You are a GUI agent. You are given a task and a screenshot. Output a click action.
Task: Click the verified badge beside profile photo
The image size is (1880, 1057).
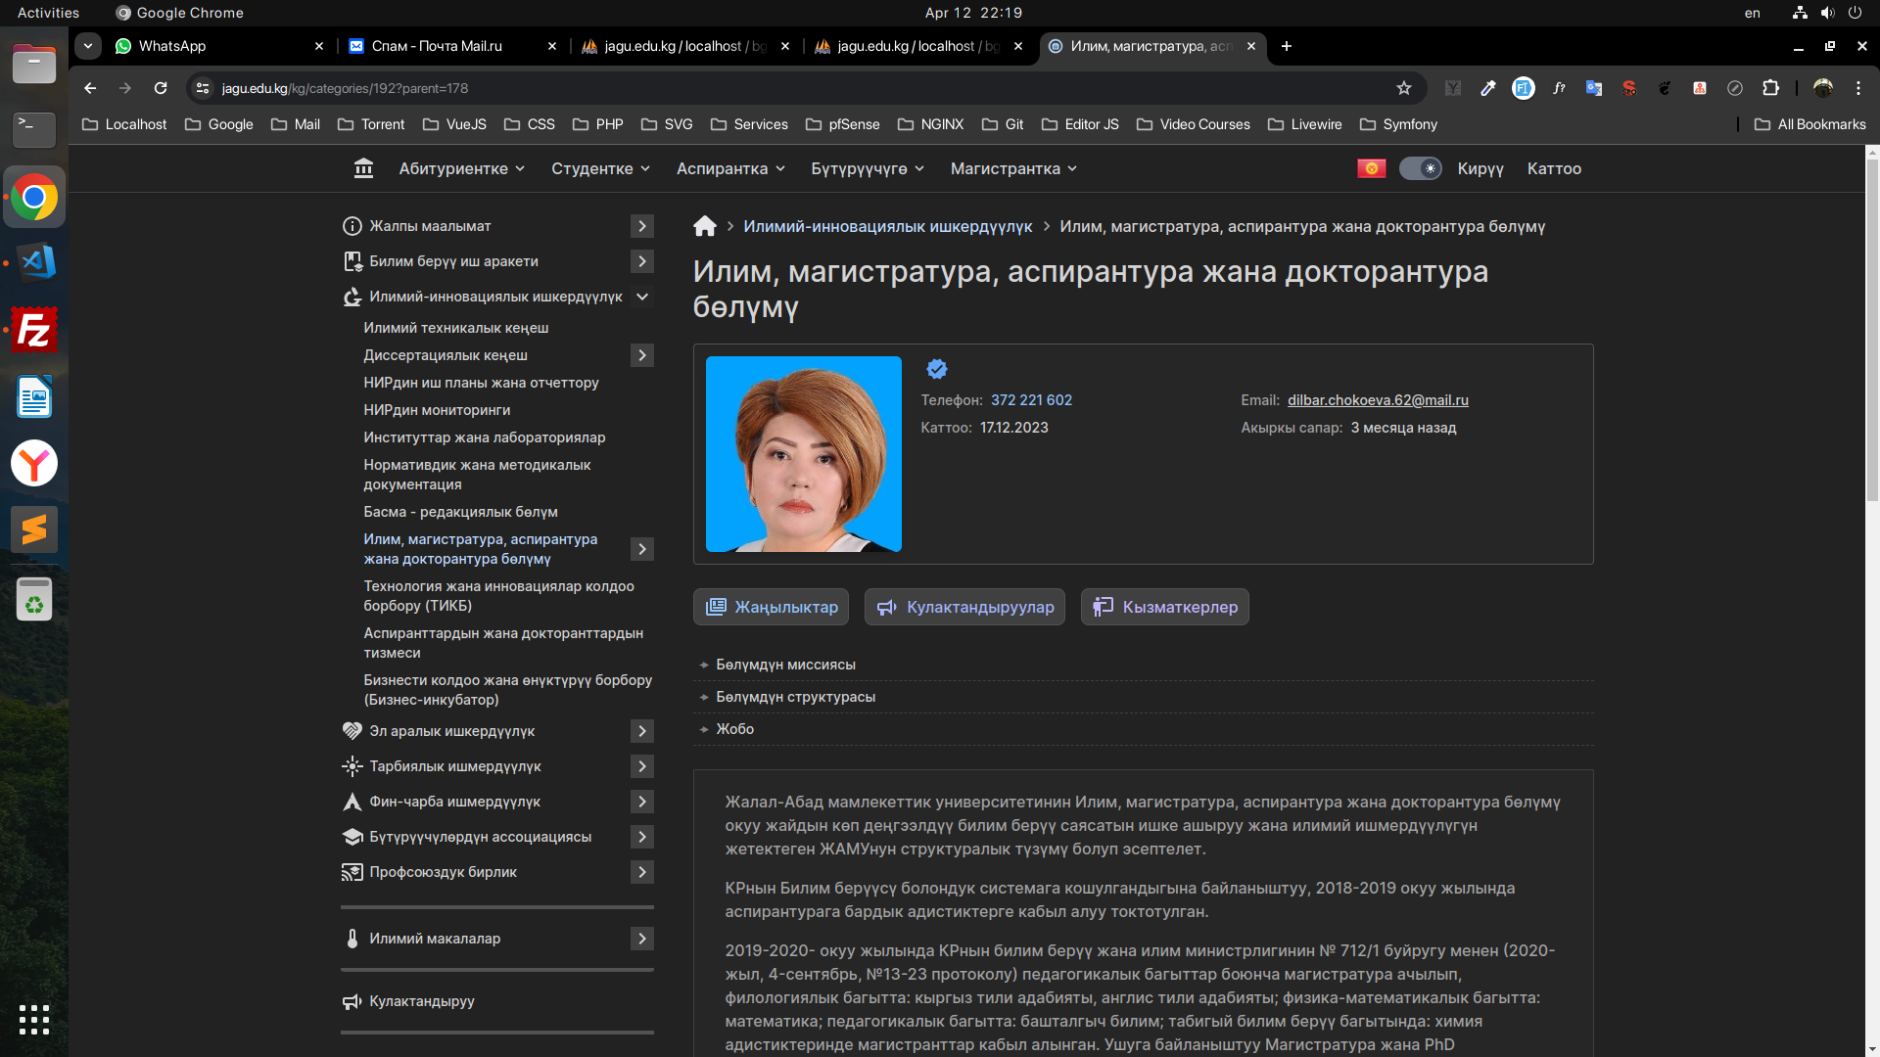coord(937,369)
